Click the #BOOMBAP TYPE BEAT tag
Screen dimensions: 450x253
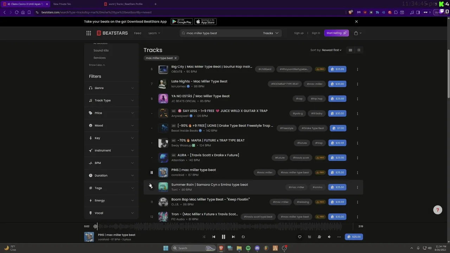[x=284, y=84]
